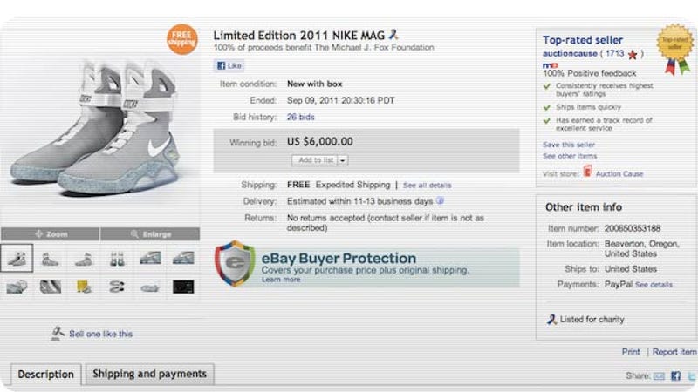Screen dimensions: 698x392
Task: Select the Description tab
Action: 46,375
